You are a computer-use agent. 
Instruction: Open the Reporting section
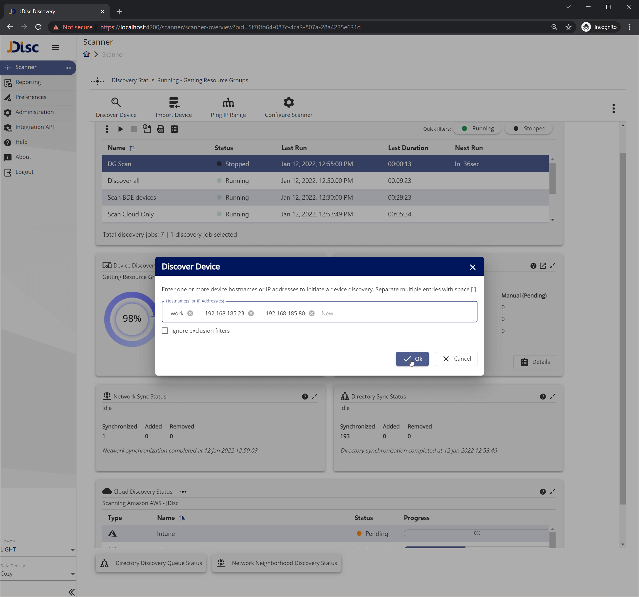(x=28, y=82)
